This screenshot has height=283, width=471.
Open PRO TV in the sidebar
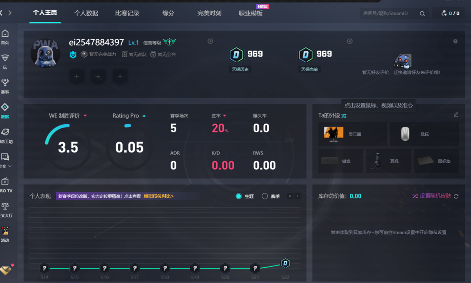pyautogui.click(x=5, y=185)
